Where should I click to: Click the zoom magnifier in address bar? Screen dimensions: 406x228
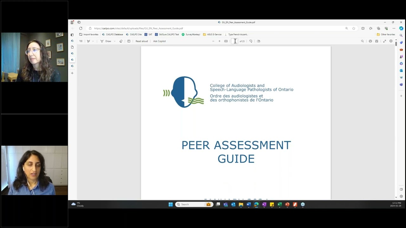click(x=346, y=28)
